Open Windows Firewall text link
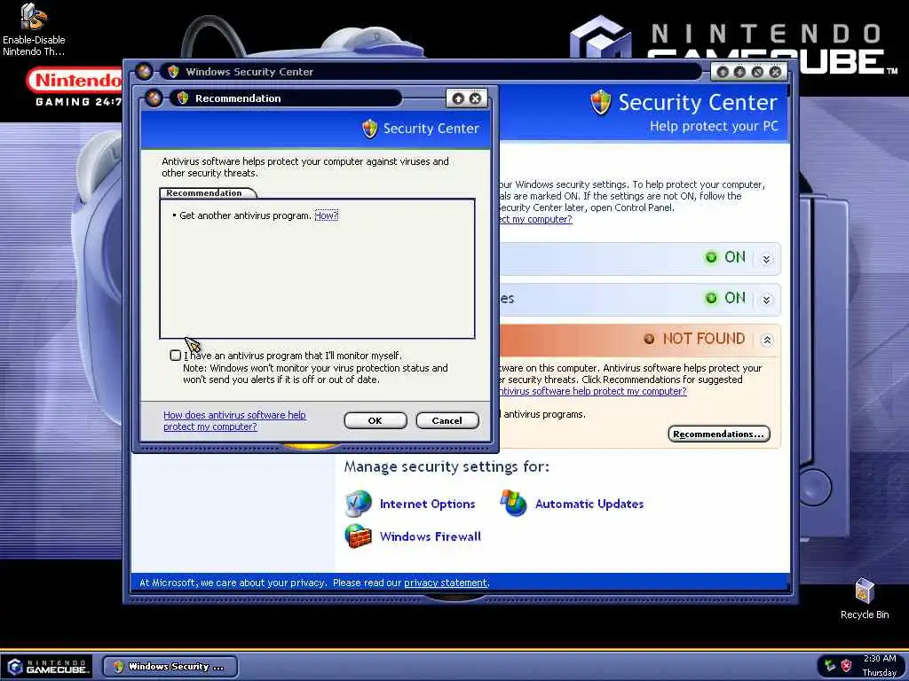This screenshot has height=681, width=909. [x=431, y=536]
